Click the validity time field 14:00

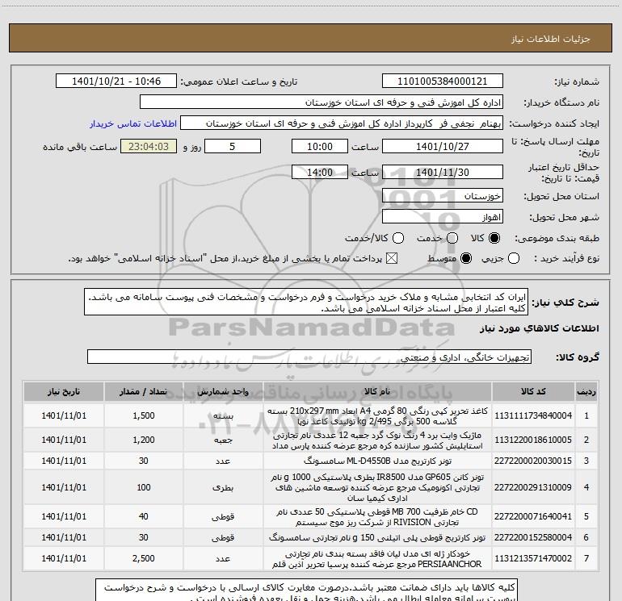320,173
